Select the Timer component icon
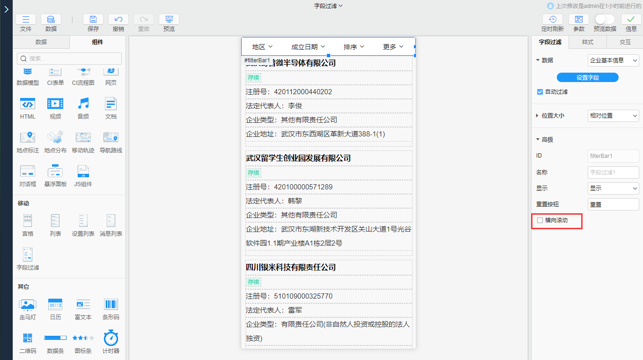The image size is (643, 360). 111,338
